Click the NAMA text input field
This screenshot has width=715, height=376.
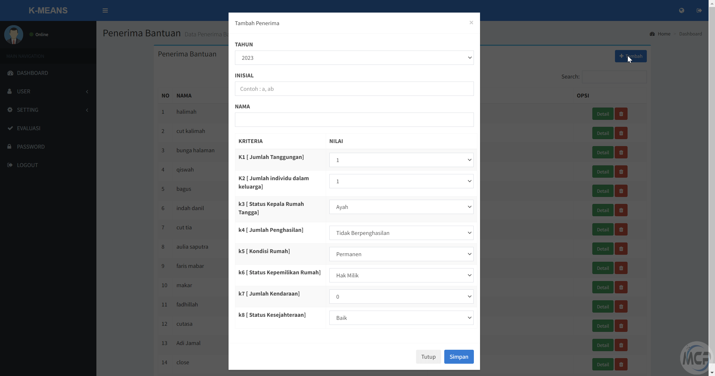click(x=354, y=120)
